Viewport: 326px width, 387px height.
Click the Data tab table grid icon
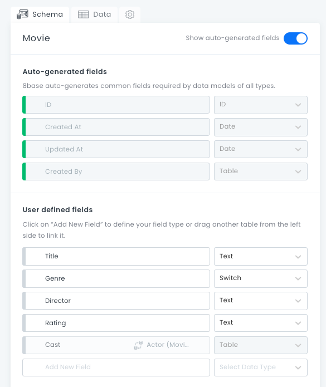pos(83,14)
